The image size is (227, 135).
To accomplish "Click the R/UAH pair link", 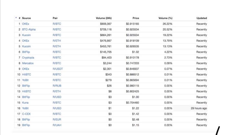I will pyautogui.click(x=57, y=125).
